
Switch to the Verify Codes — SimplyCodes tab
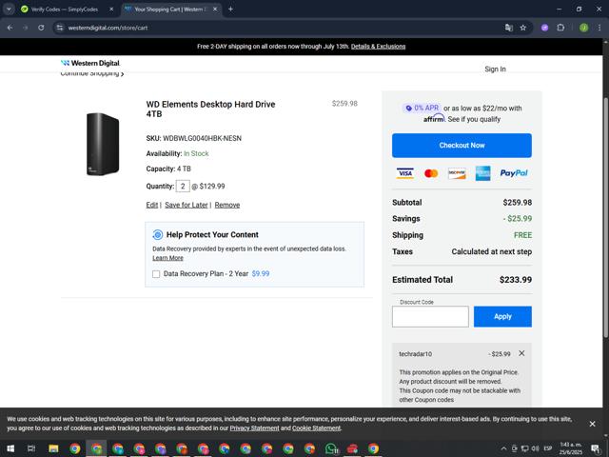[x=64, y=9]
